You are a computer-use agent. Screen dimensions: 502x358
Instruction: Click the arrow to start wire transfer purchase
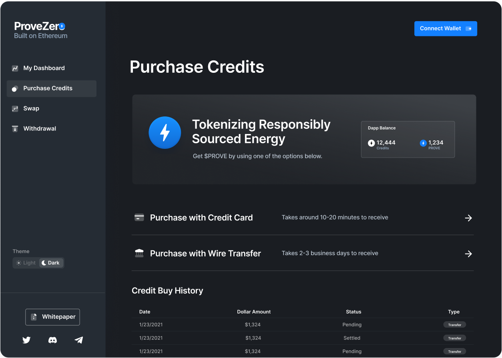tap(468, 254)
